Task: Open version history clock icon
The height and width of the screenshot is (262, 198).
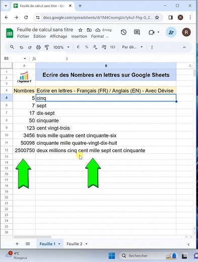Action: [x=123, y=32]
